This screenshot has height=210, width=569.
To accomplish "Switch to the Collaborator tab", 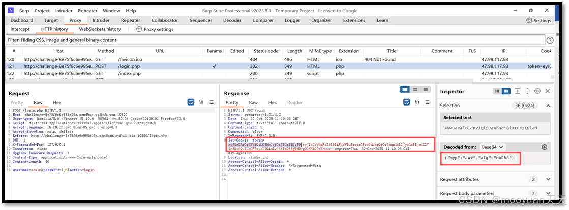I will [x=165, y=21].
